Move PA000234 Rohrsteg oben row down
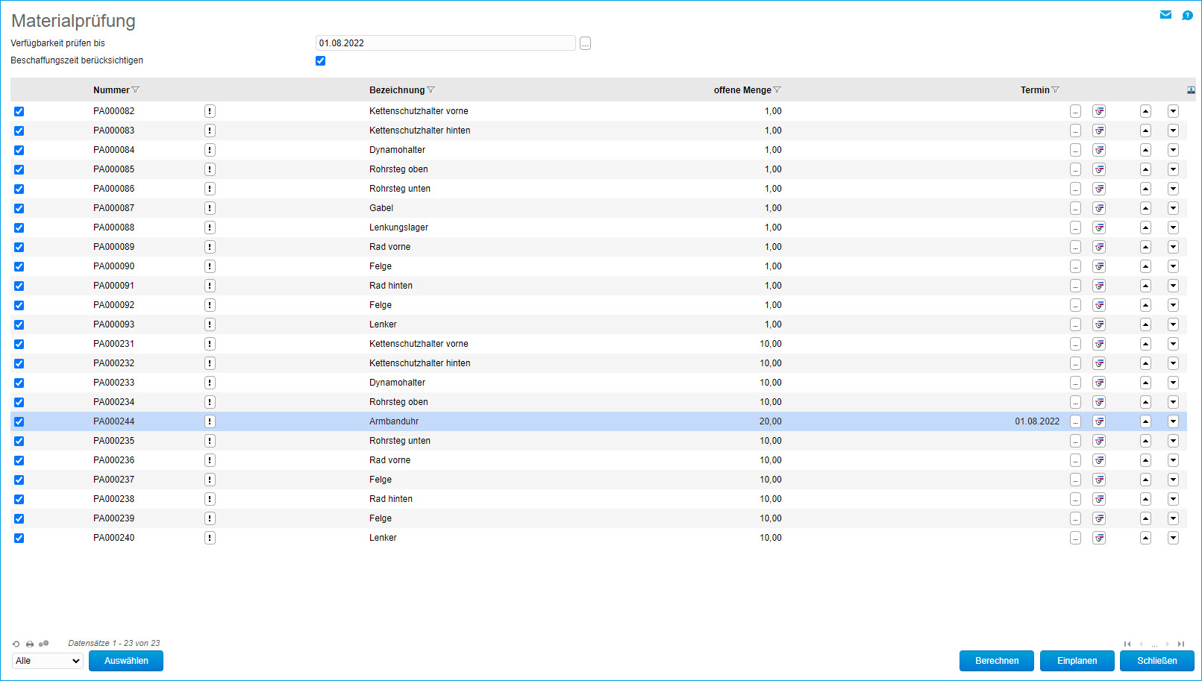Image resolution: width=1202 pixels, height=681 pixels. (1173, 402)
